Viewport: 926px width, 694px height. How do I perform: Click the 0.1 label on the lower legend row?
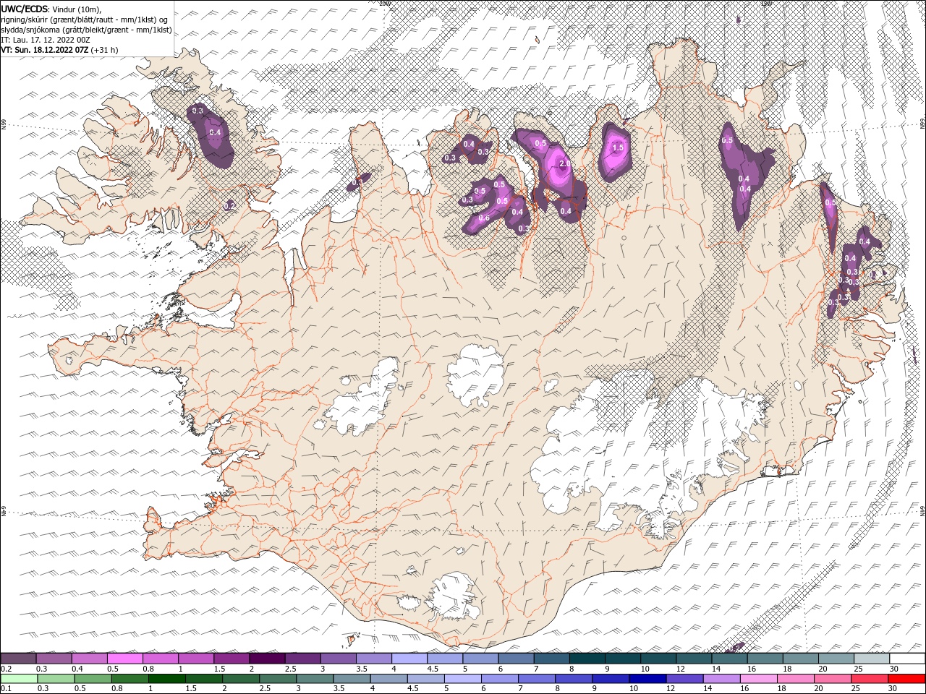(6, 689)
